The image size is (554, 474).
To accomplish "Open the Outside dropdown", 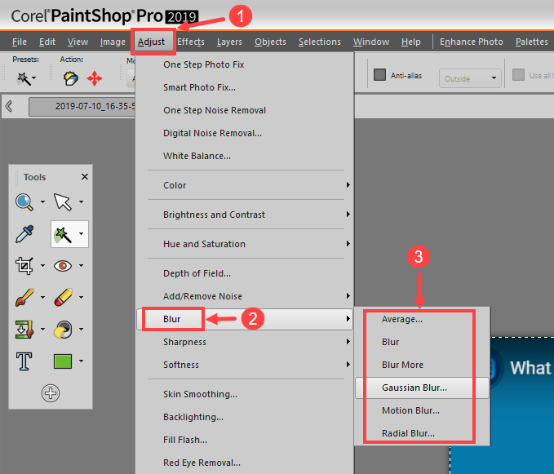I will 470,78.
